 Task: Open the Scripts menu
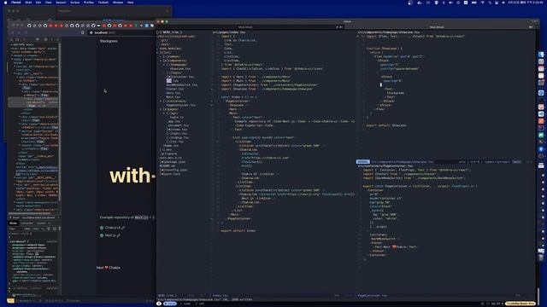point(75,3)
